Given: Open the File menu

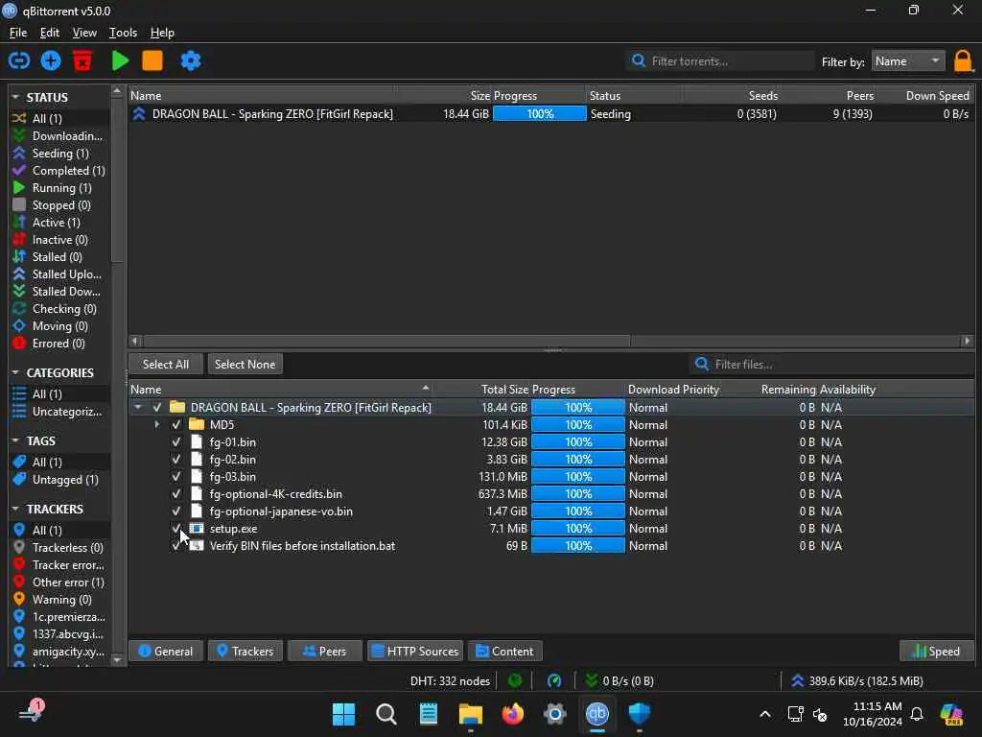Looking at the screenshot, I should 17,33.
